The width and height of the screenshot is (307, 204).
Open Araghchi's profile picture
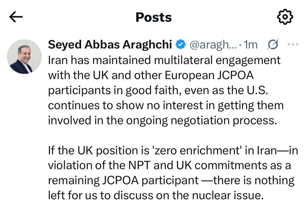coord(24,57)
